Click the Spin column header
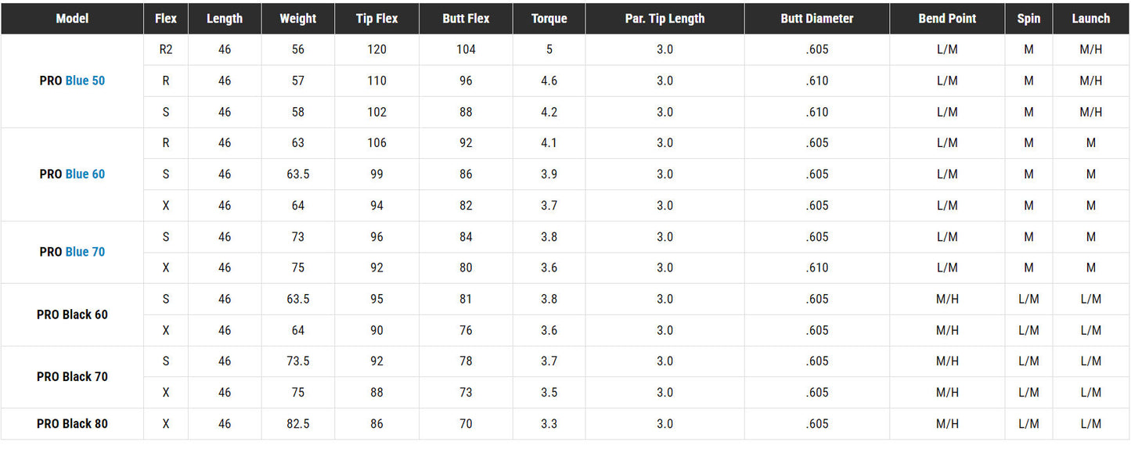Screen dimensions: 1131x449 (x=1028, y=18)
